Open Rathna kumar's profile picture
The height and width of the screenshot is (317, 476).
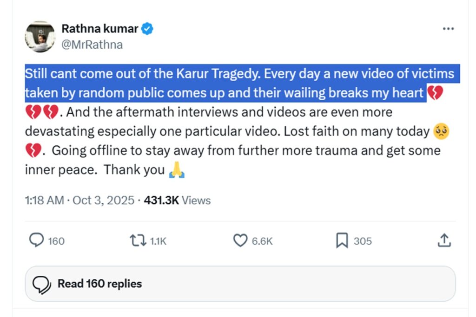click(40, 36)
